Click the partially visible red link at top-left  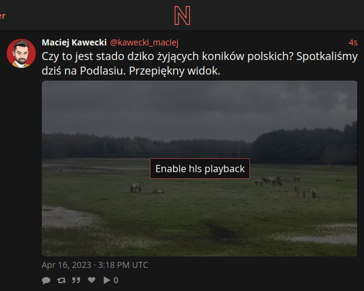2,16
